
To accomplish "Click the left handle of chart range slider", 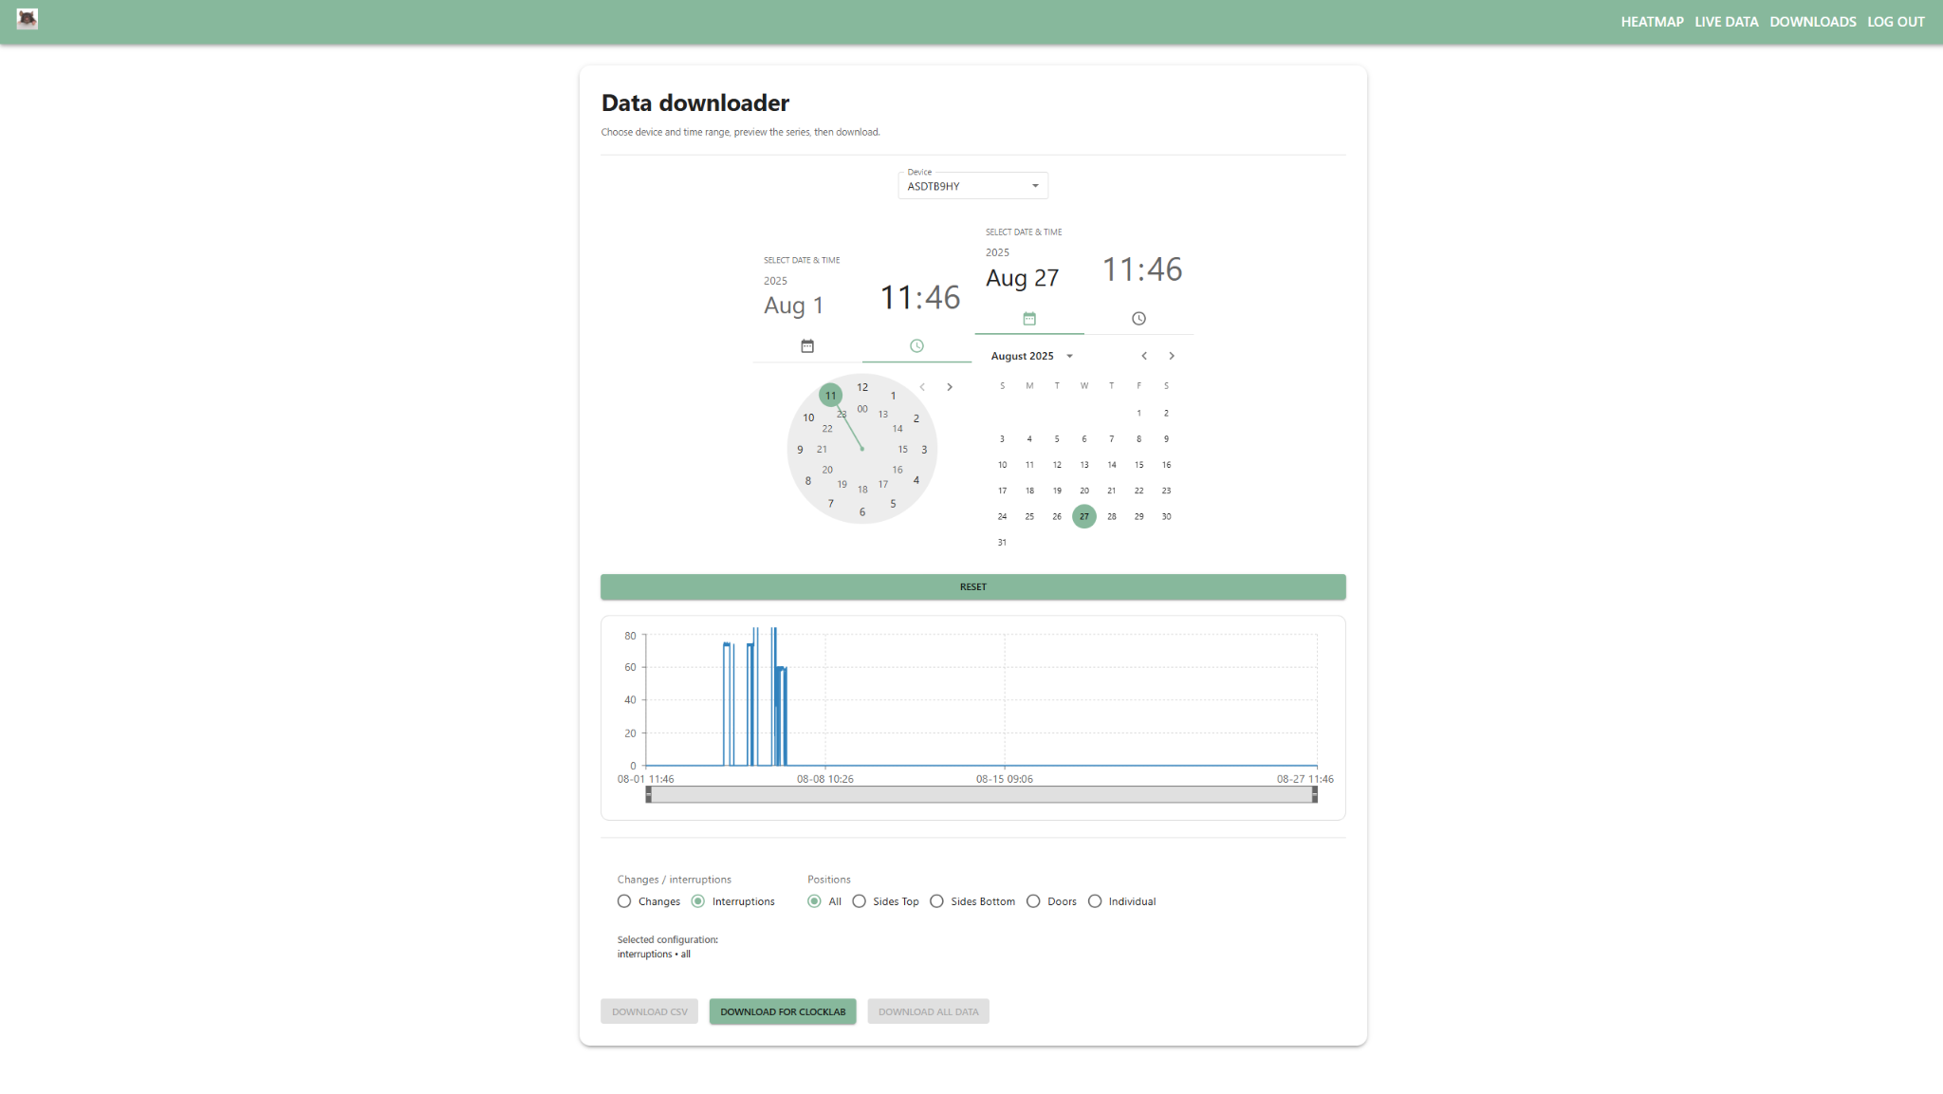I will click(649, 795).
